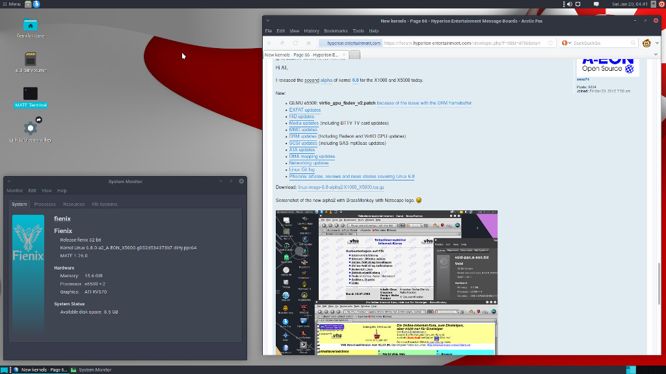Open the user session icon beside the clock
Viewport: 666px width, 374px height.
tap(654, 5)
